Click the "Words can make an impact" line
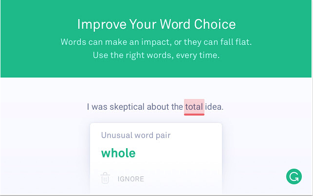Screen dimensions: 313x196 156,41
